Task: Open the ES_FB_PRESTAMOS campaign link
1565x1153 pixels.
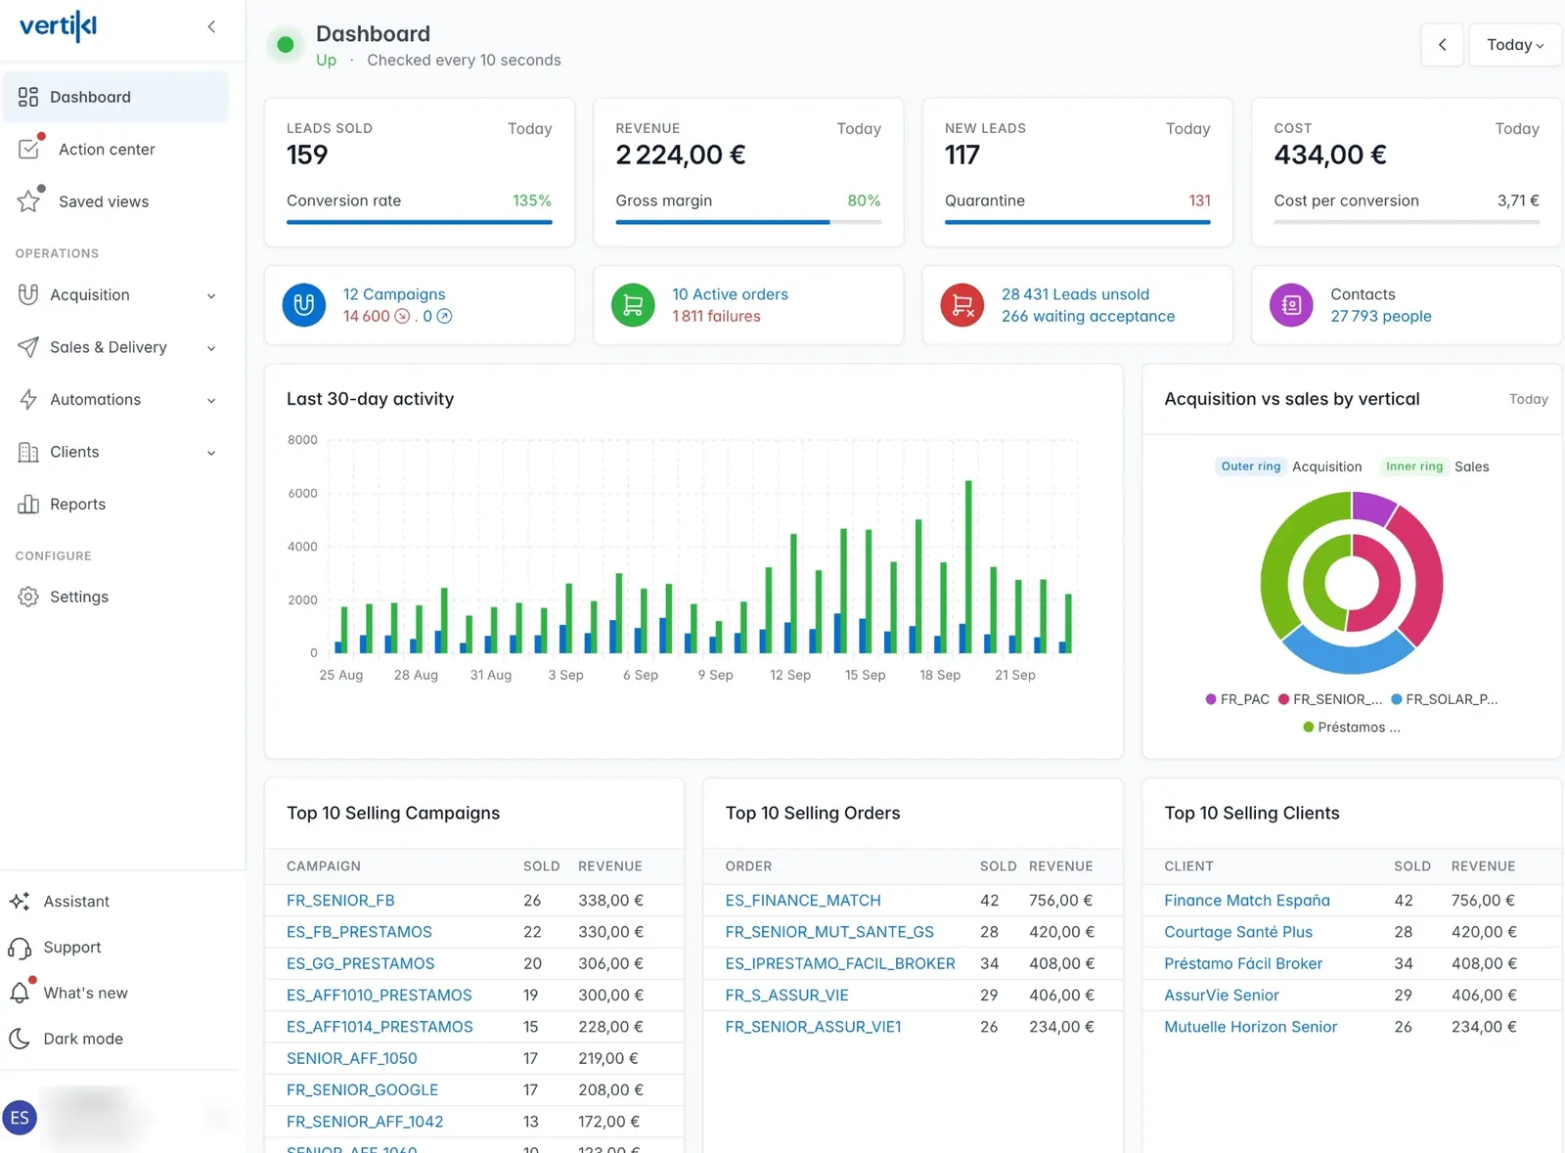Action: click(359, 932)
